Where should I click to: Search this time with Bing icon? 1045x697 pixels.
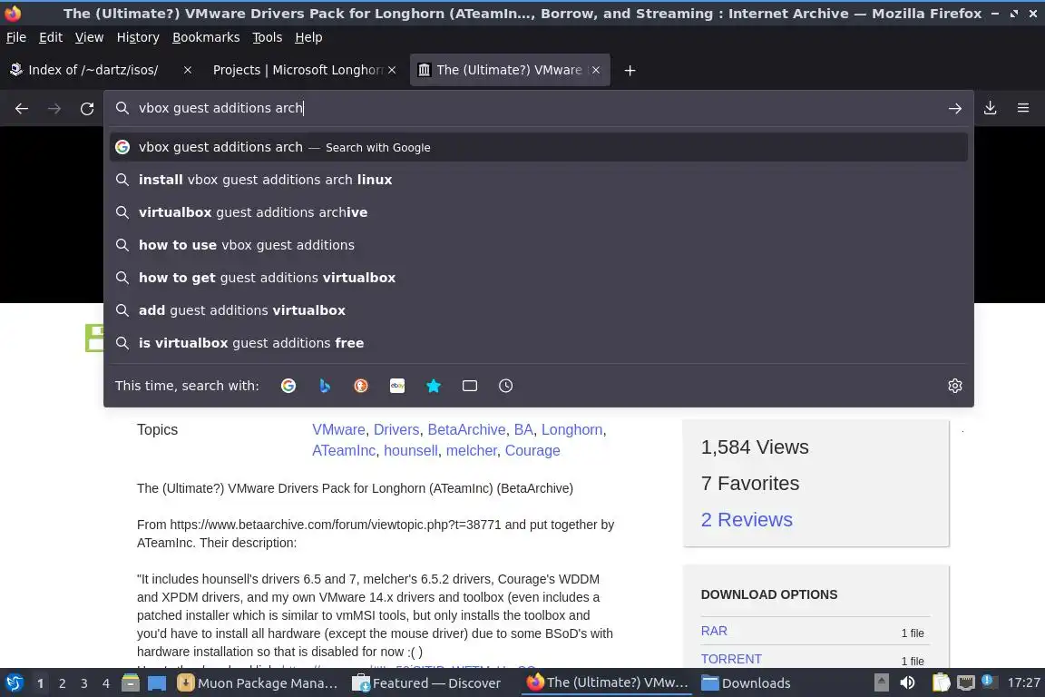(325, 386)
